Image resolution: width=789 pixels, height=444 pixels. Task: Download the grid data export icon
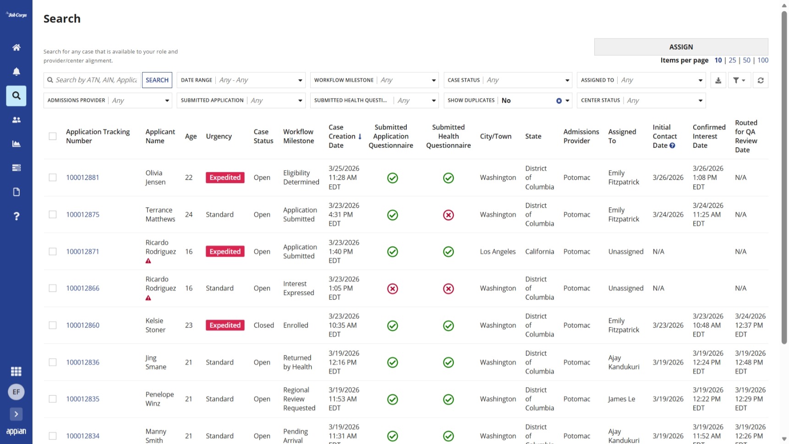click(x=718, y=80)
